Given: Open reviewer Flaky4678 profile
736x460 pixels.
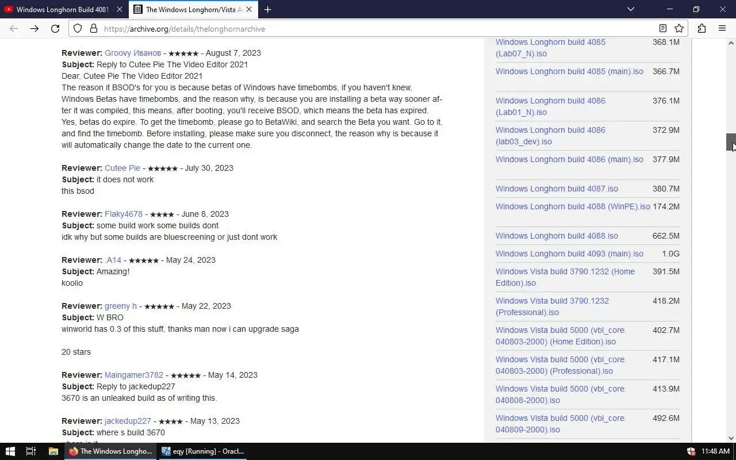Looking at the screenshot, I should click(124, 214).
